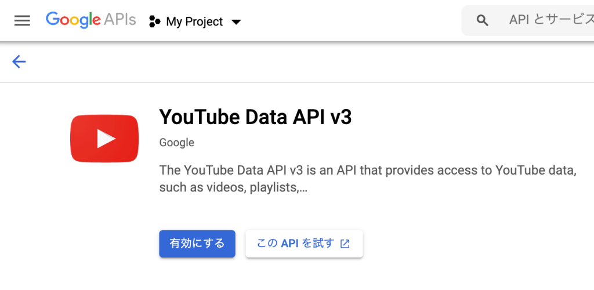Click the project dots icon beside My Project
Image resolution: width=594 pixels, height=290 pixels.
tap(154, 21)
